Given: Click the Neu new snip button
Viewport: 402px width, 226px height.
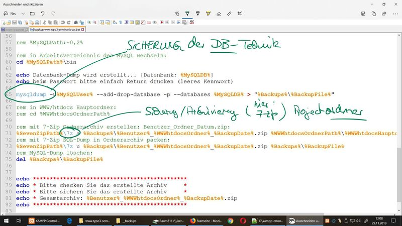Looking at the screenshot, I should 12,14.
